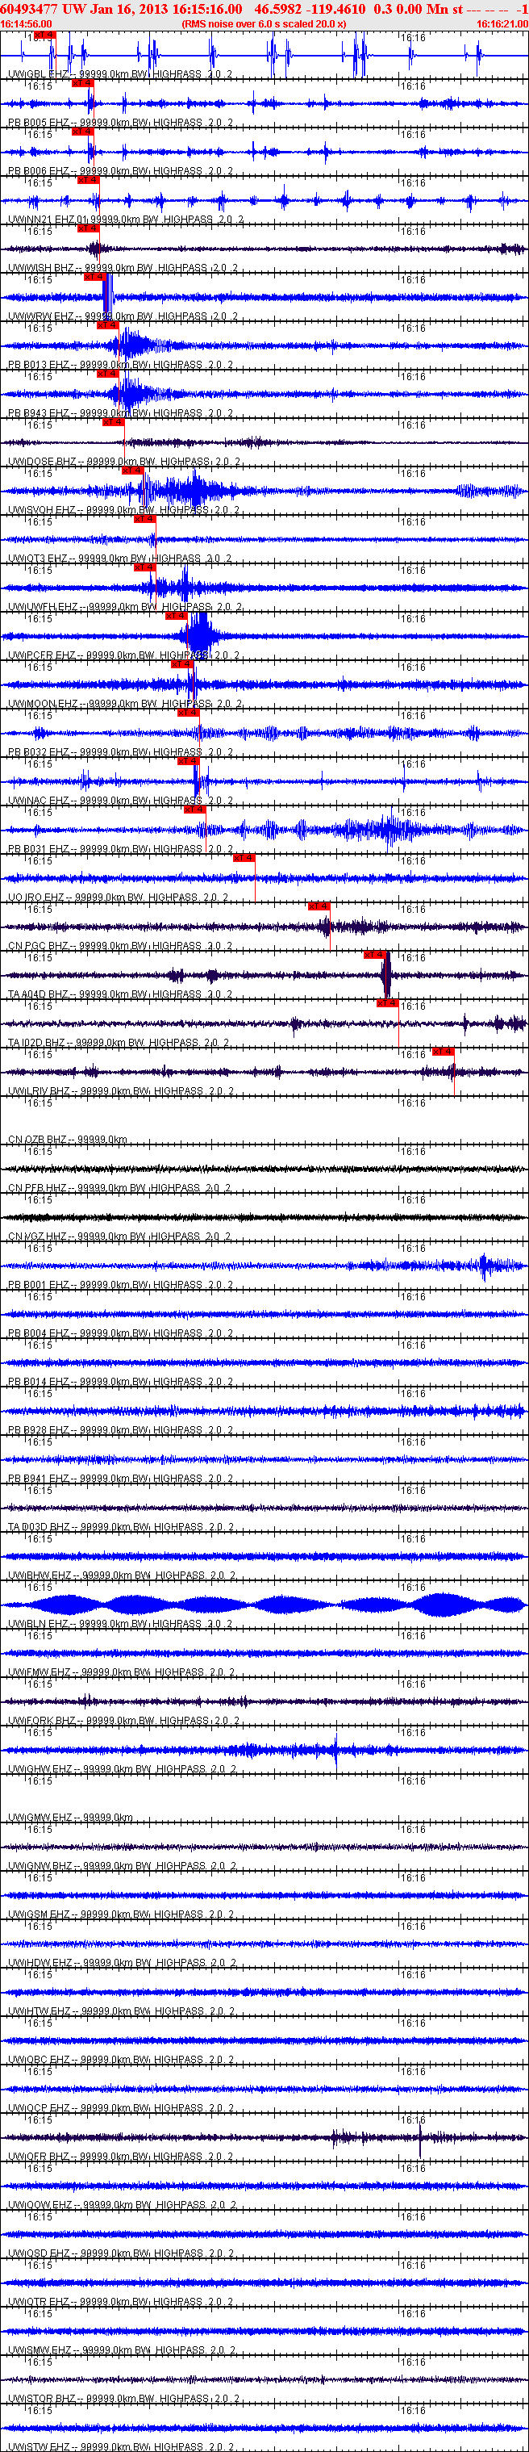Click the end time label 16:16:21.00
This screenshot has width=529, height=2452.
click(502, 23)
